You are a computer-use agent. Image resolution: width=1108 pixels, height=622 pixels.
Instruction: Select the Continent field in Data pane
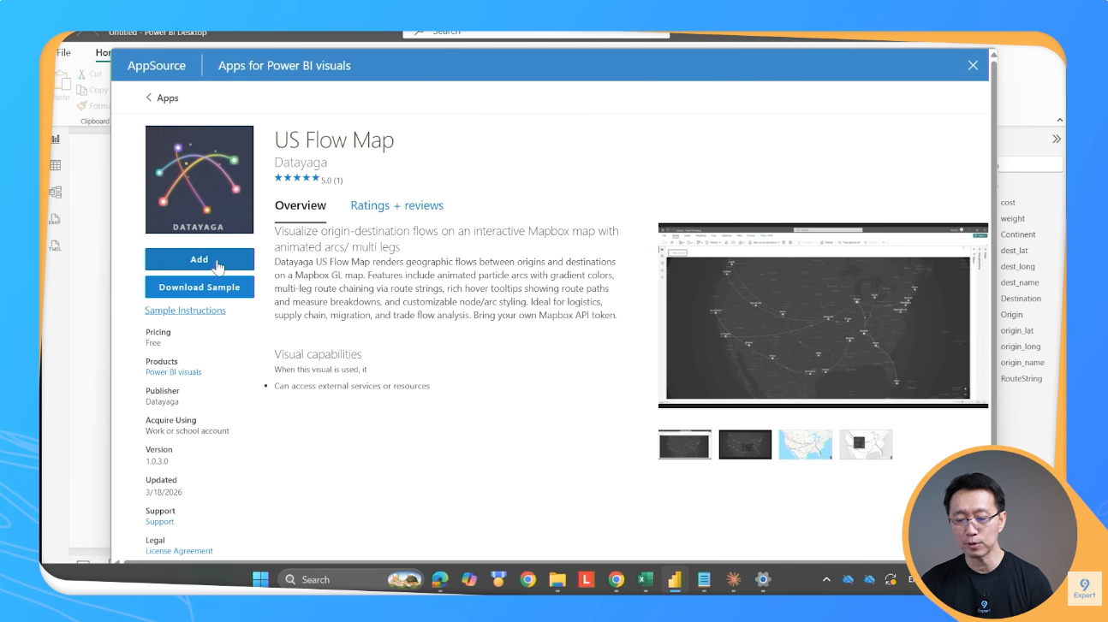(x=1018, y=234)
